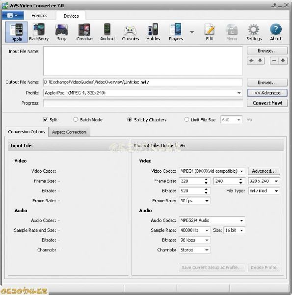Increase frame width 320 spinner
The width and height of the screenshot is (292, 295).
(206, 180)
